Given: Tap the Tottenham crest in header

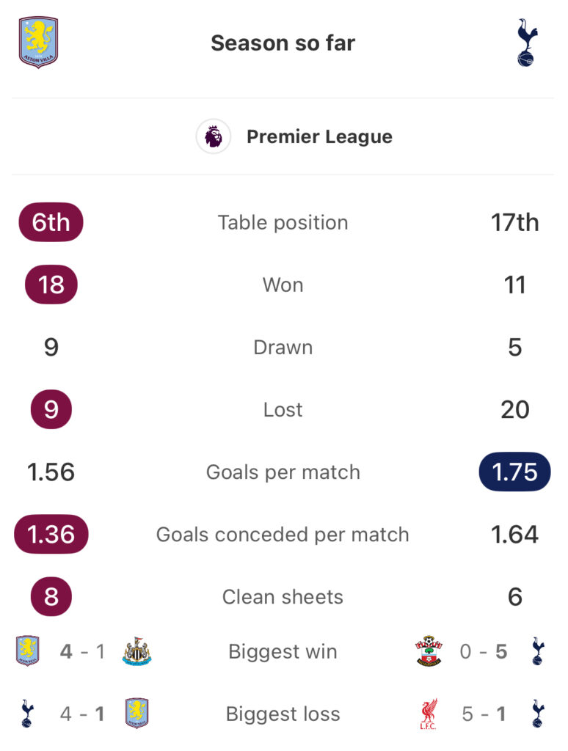Looking at the screenshot, I should tap(526, 42).
